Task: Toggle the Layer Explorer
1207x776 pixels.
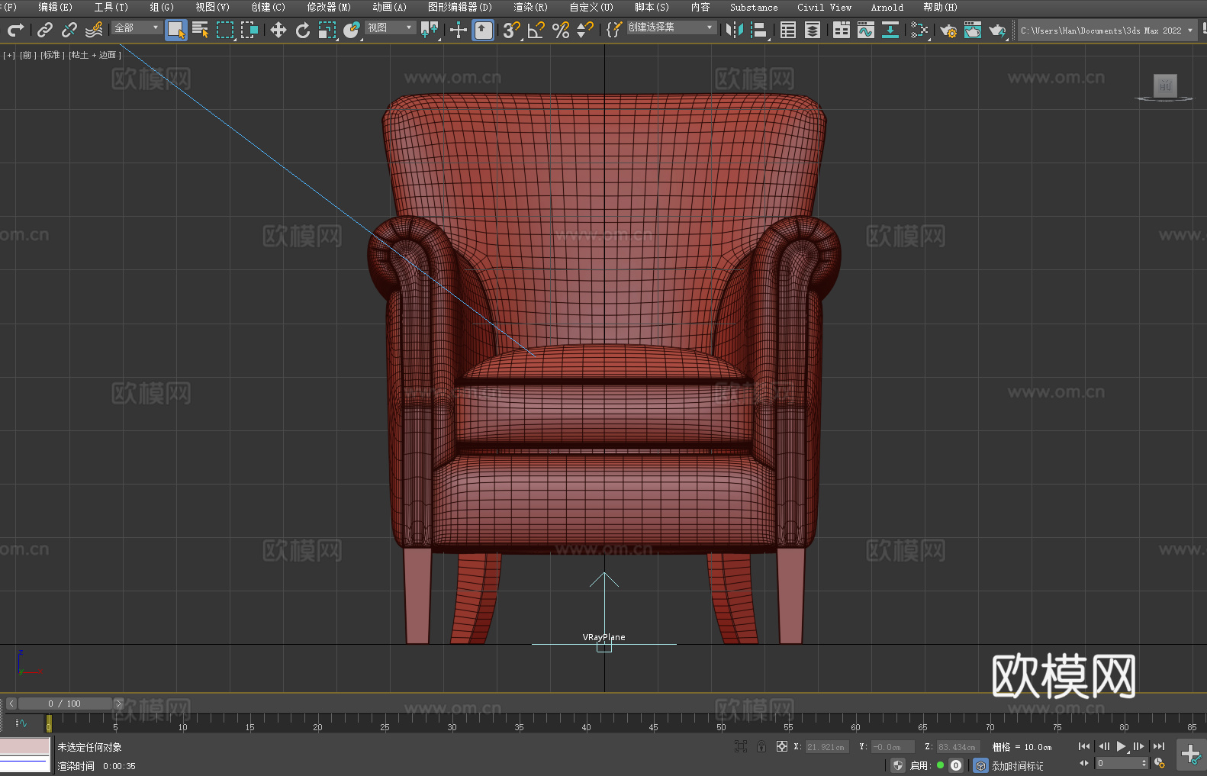Action: pos(813,30)
